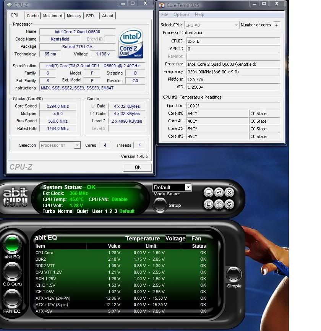This screenshot has height=331, width=321.
Task: Select the CPU Core row in abit EQ
Action: [121, 253]
